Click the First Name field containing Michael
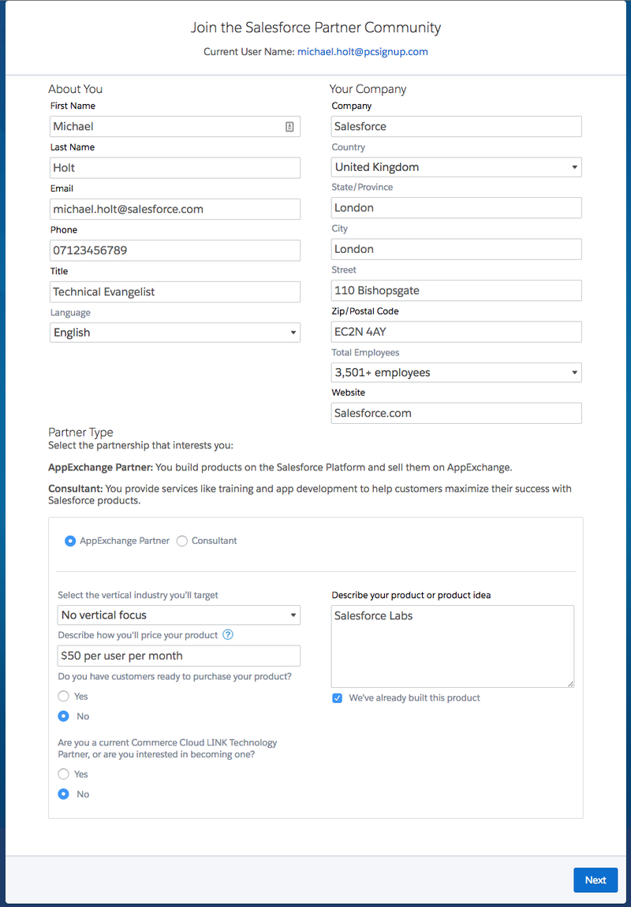The width and height of the screenshot is (631, 907). (175, 126)
